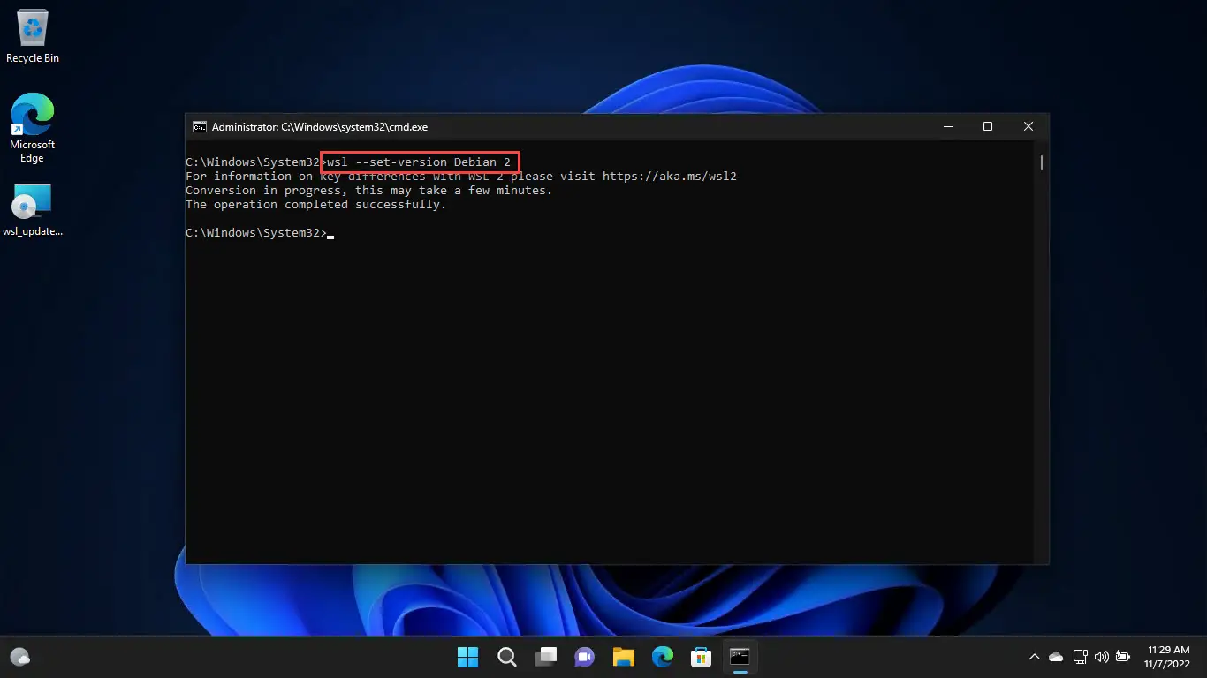Click the https://aka.ms/wsl2 URL text
Viewport: 1207px width, 678px height.
pos(670,177)
